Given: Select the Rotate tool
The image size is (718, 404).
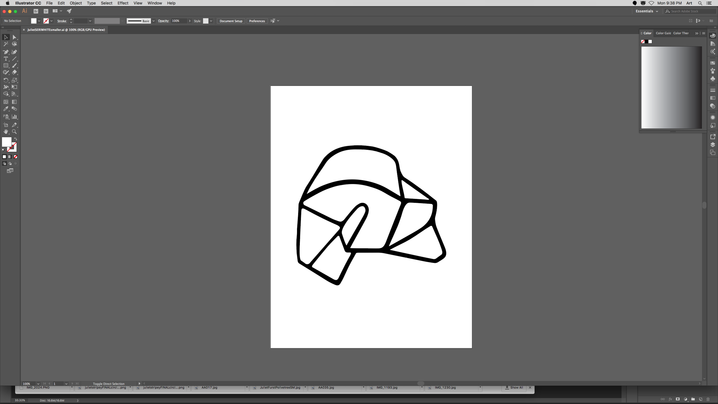Looking at the screenshot, I should [6, 80].
